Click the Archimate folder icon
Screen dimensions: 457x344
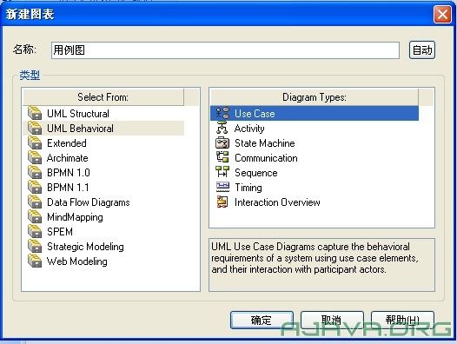coord(35,158)
